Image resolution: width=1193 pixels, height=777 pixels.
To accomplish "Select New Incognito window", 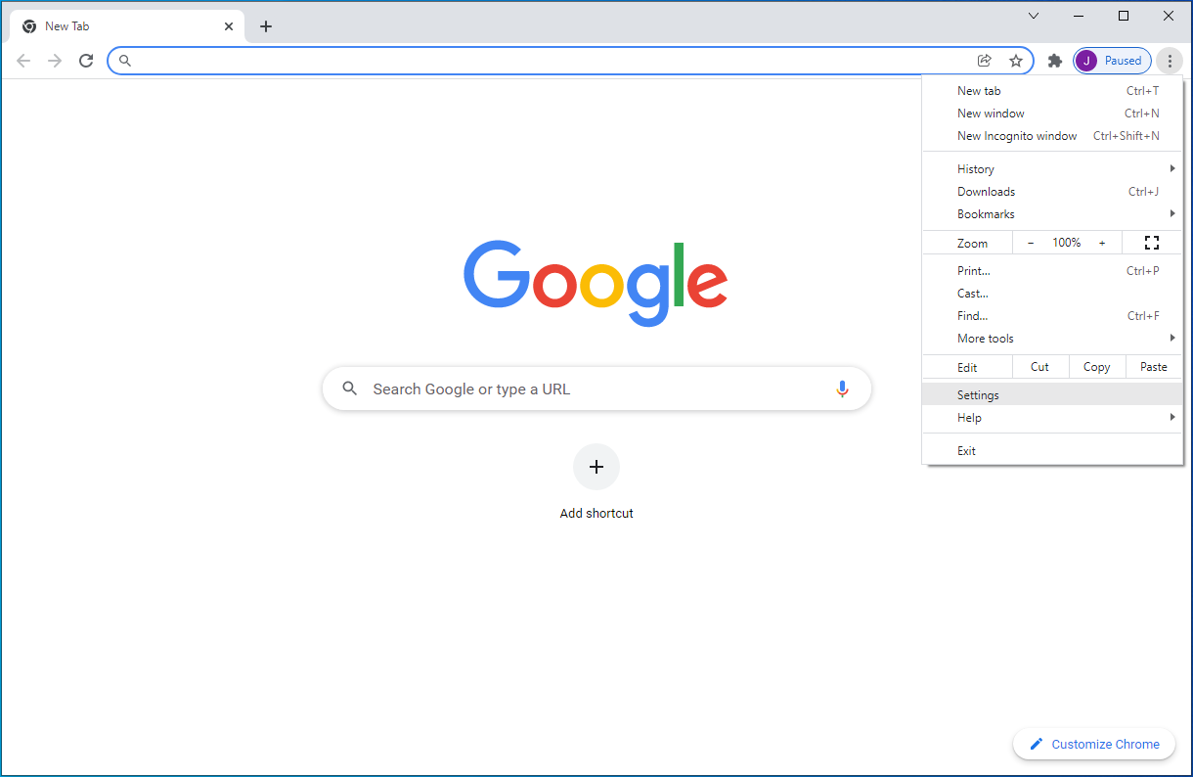I will coord(1017,135).
